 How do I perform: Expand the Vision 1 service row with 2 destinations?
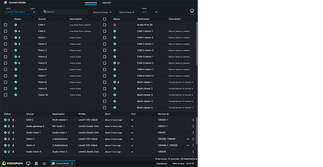click(187, 139)
